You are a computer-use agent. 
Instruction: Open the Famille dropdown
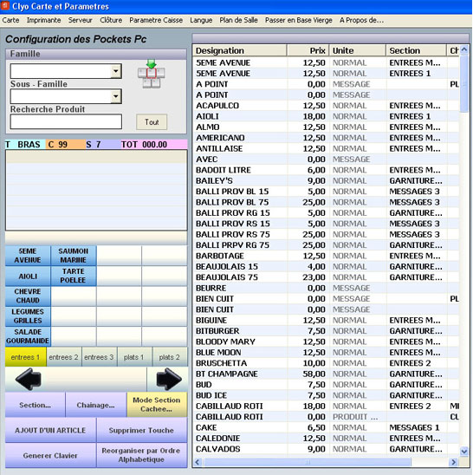point(116,71)
